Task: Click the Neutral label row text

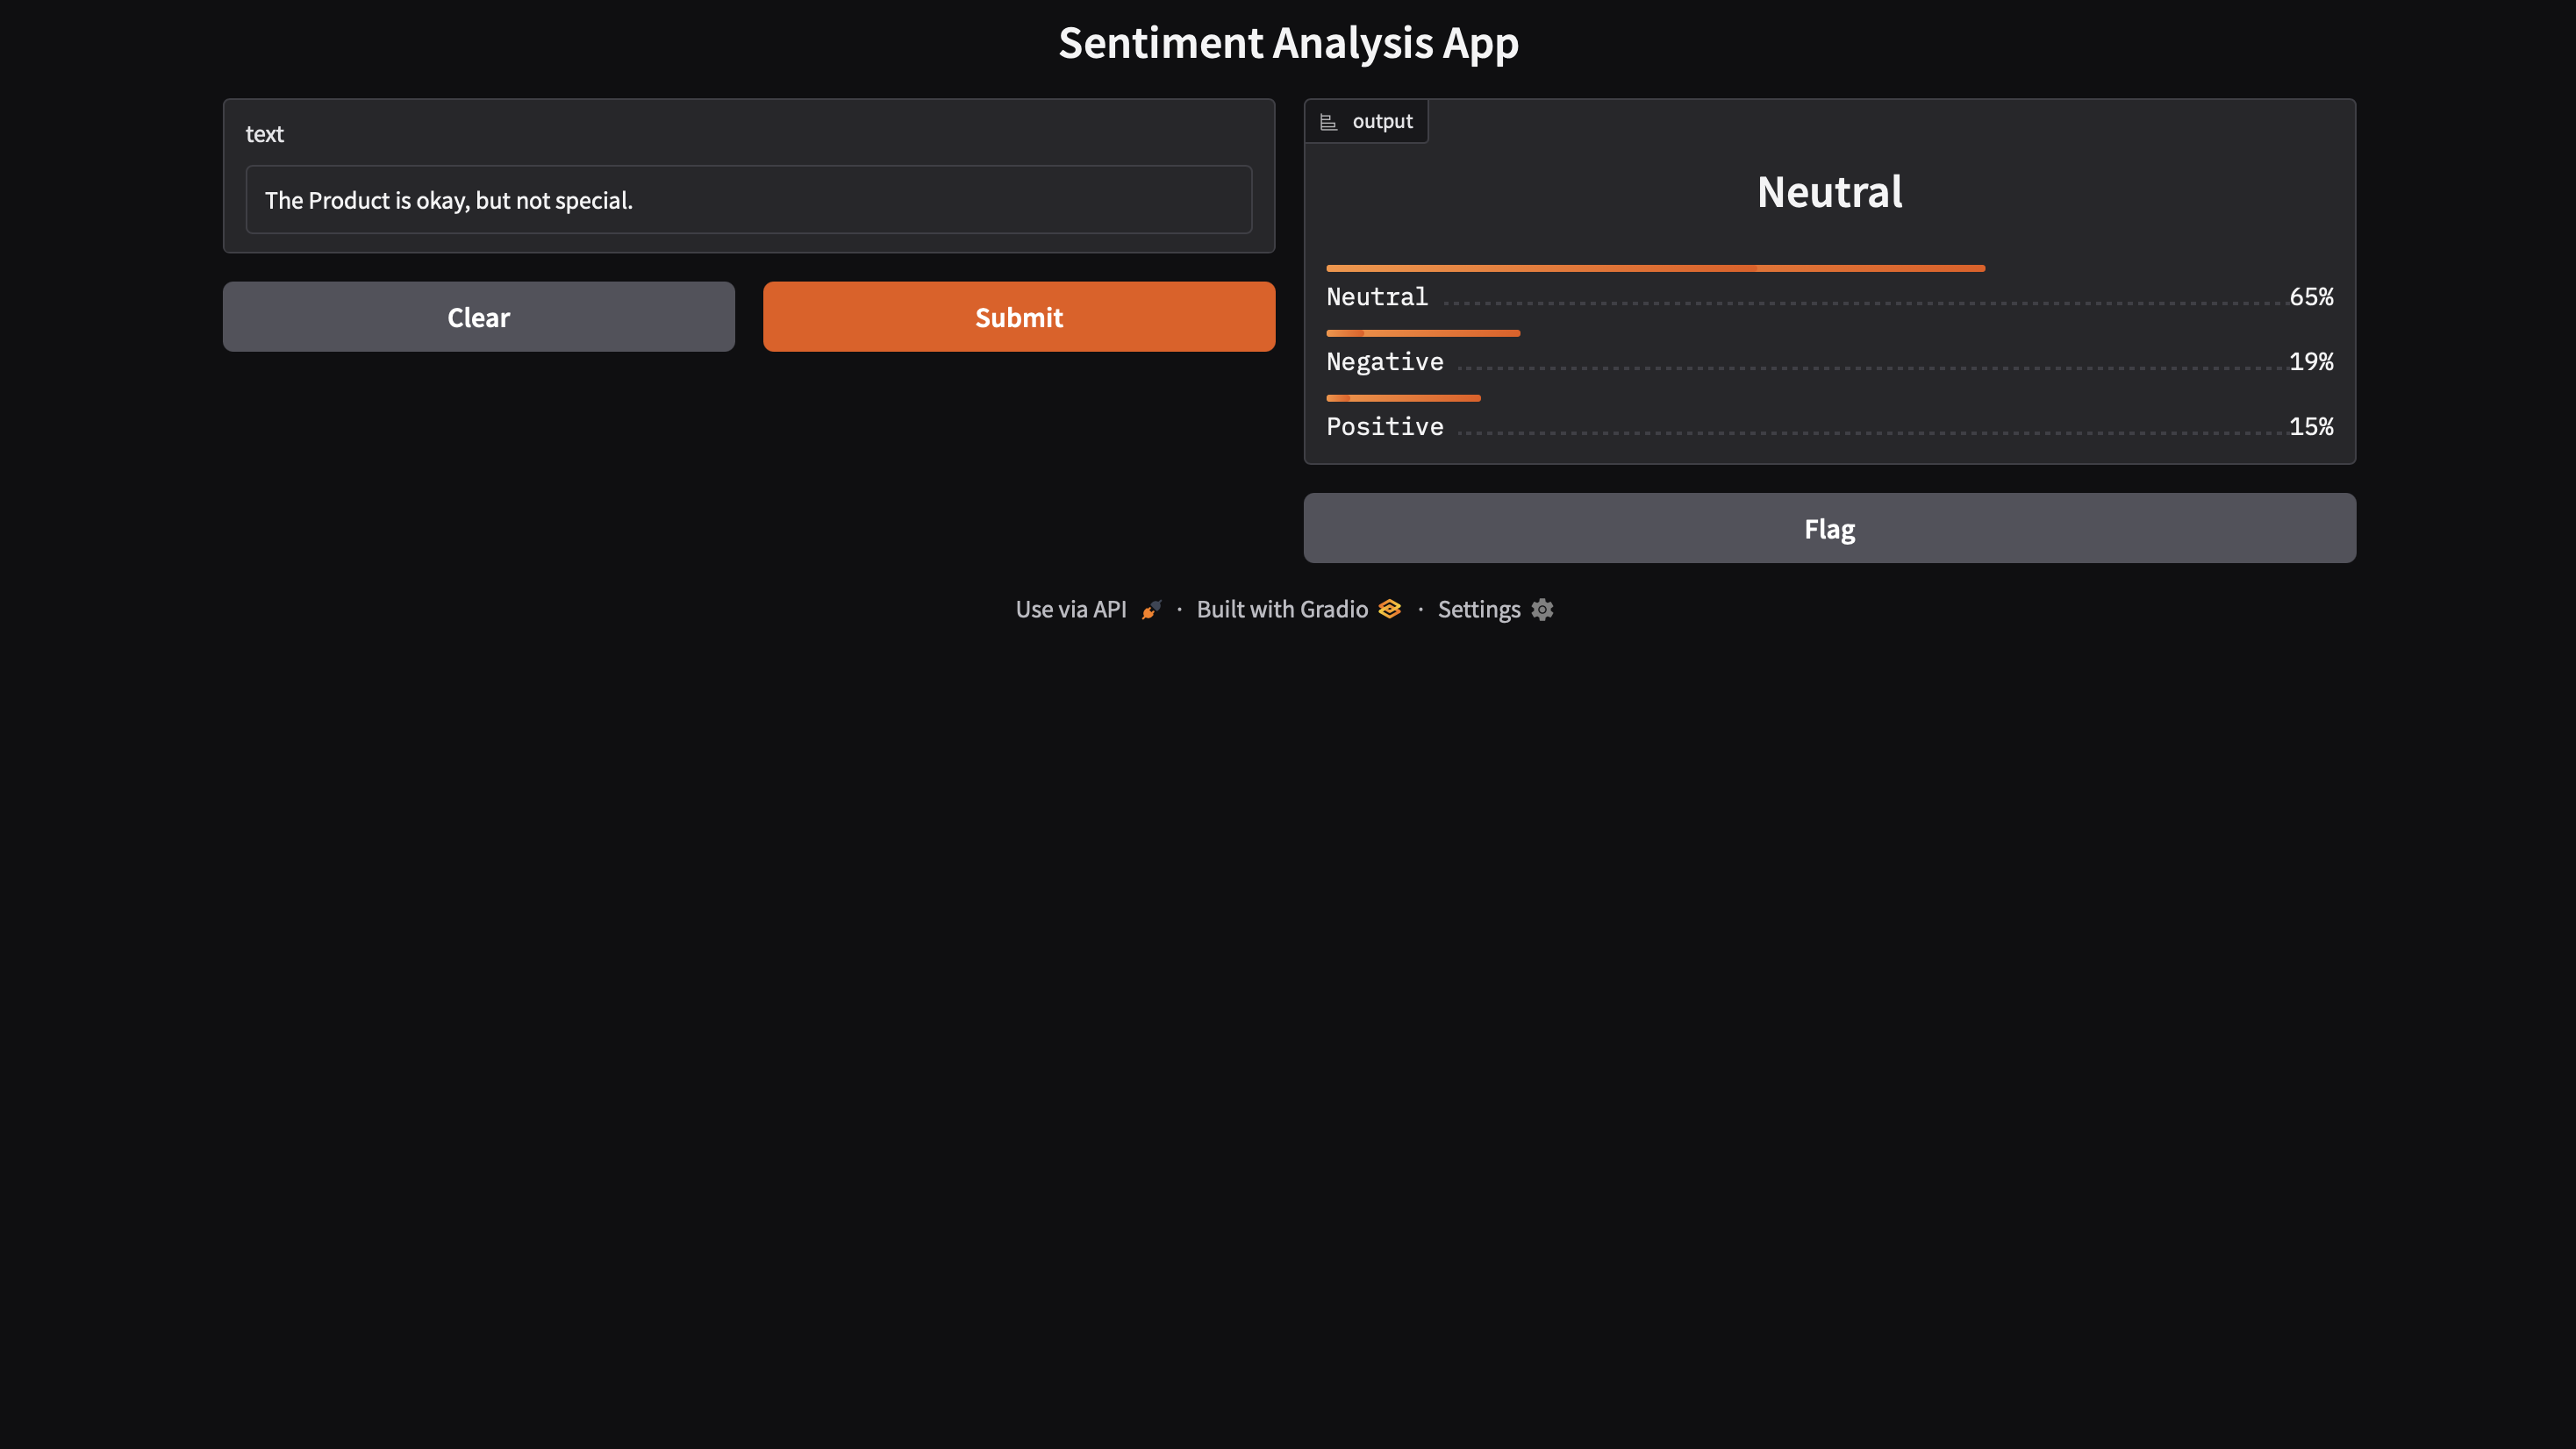Action: 1376,297
